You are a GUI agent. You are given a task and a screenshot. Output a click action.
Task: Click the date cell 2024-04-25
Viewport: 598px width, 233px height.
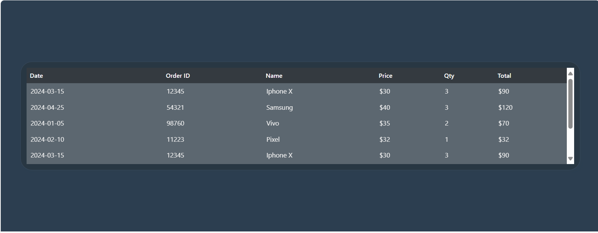[x=47, y=107]
